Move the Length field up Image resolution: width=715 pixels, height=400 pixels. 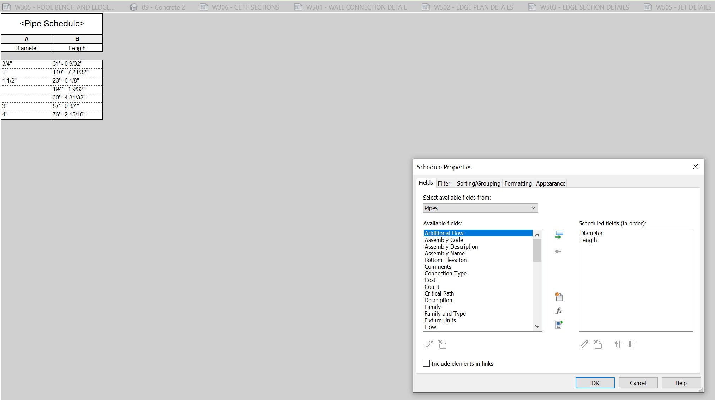[x=618, y=344]
